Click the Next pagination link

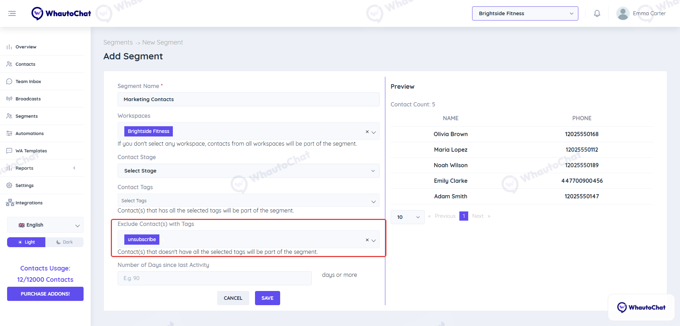tap(478, 216)
